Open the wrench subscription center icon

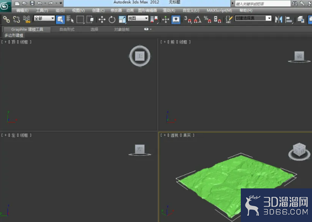point(302,3)
